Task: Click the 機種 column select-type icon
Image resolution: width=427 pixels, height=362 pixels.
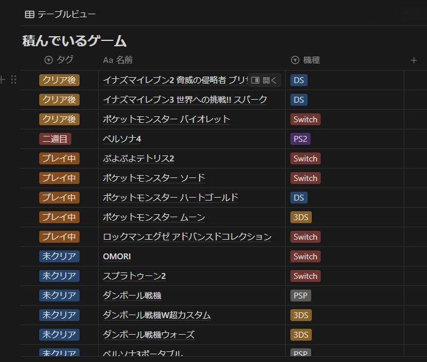Action: pos(295,60)
